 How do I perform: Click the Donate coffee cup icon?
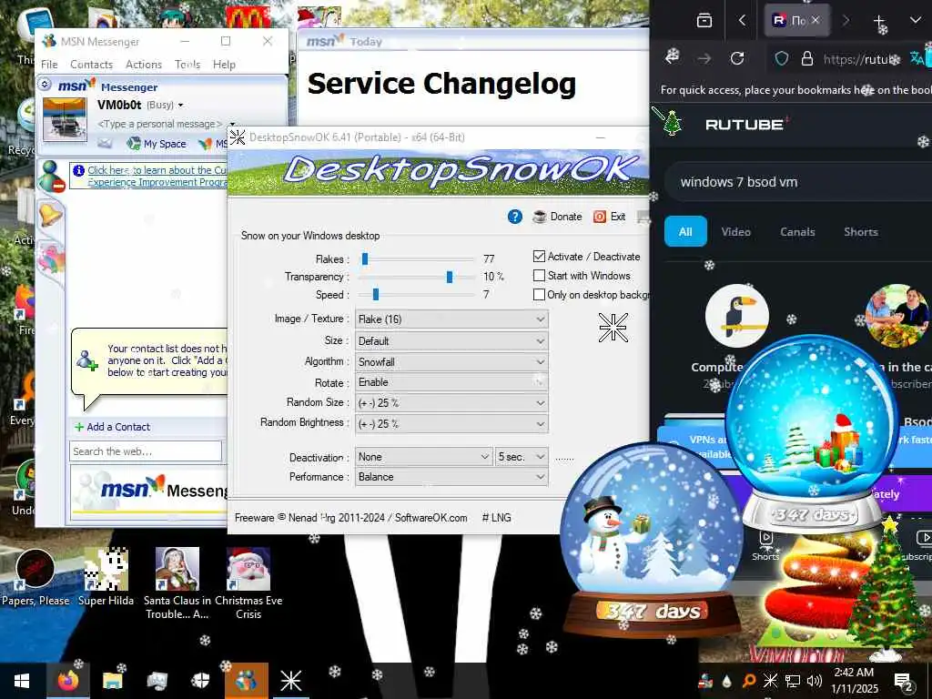(x=539, y=217)
